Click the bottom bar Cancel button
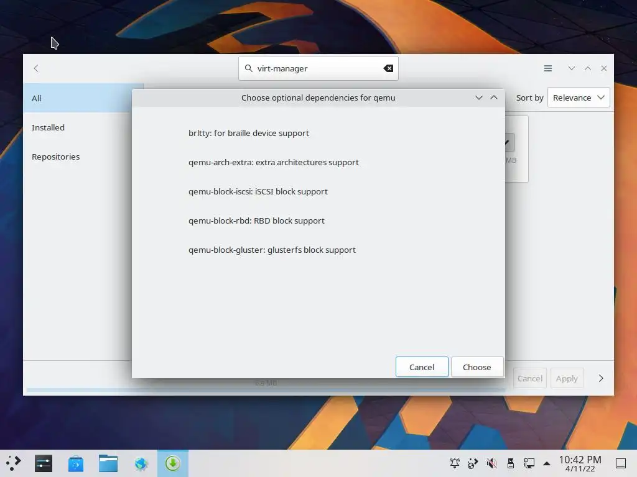 point(530,378)
